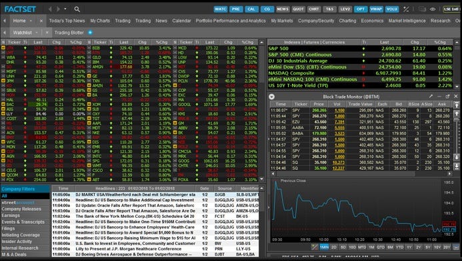
Task: Select the 1MIN chart interval
Action: click(324, 247)
